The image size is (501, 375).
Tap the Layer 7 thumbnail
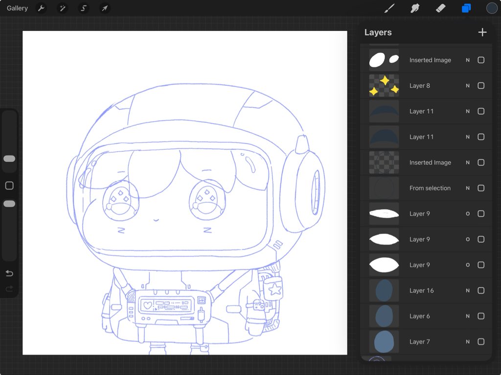384,342
